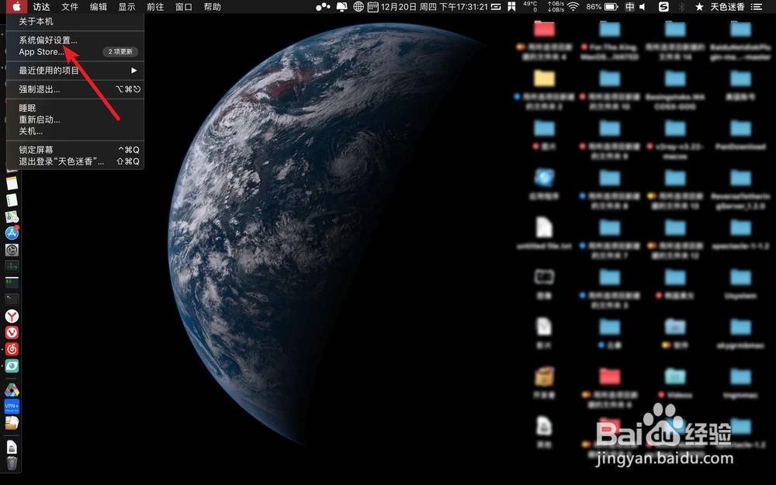This screenshot has height=485, width=776.
Task: Open Notes from the Dock
Action: point(12,183)
